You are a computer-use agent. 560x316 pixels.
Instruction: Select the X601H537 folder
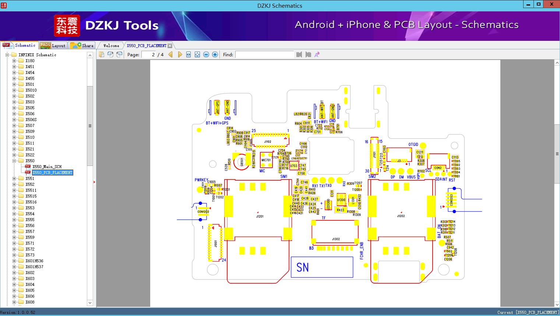34,267
